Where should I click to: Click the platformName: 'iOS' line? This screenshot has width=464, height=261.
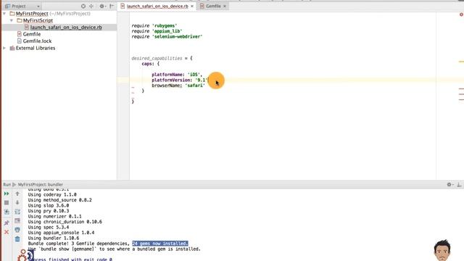[177, 75]
